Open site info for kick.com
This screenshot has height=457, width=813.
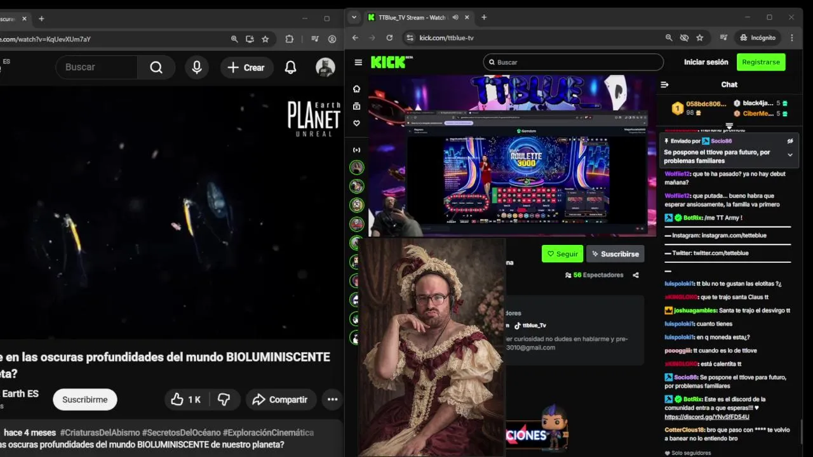(x=410, y=38)
